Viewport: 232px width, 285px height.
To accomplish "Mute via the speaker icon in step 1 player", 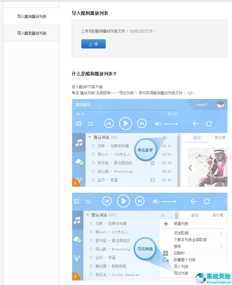I will 158,124.
